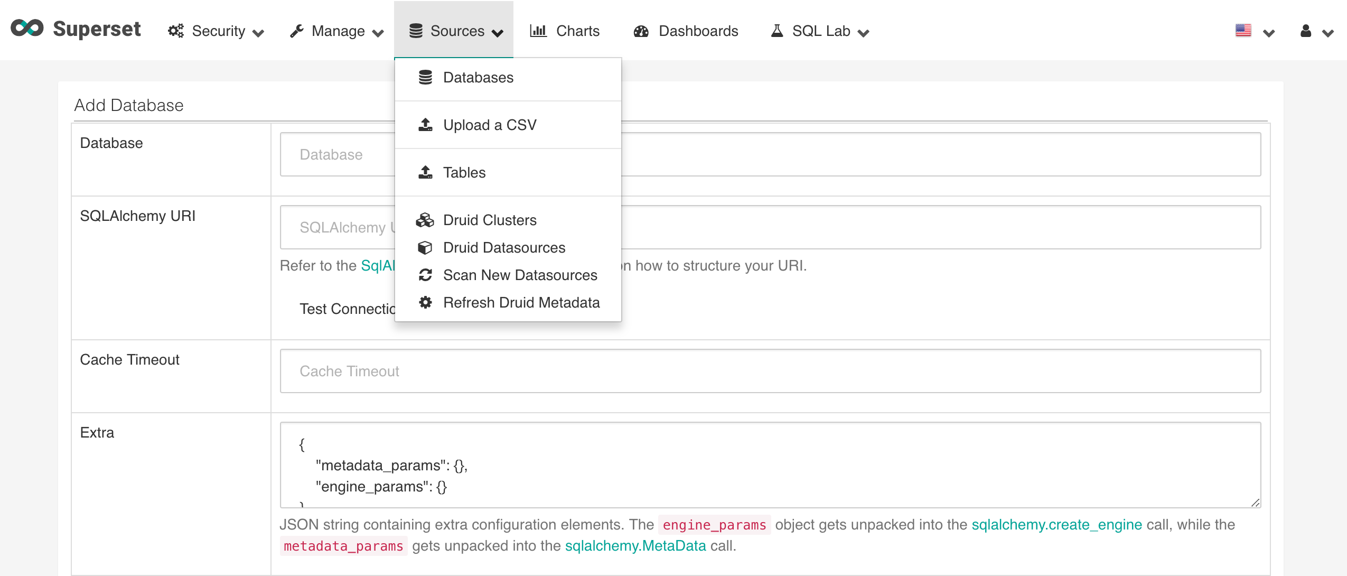Open the sqlalchemy.create_engine link
The height and width of the screenshot is (576, 1347).
(1056, 525)
